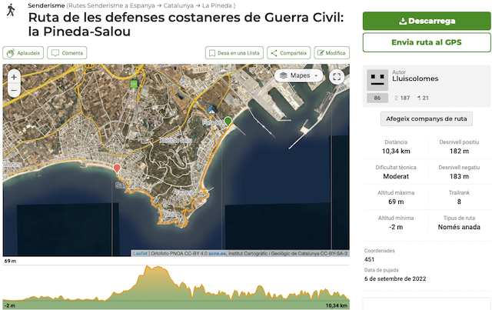
Task: Click the green end-point marker
Action: point(228,122)
